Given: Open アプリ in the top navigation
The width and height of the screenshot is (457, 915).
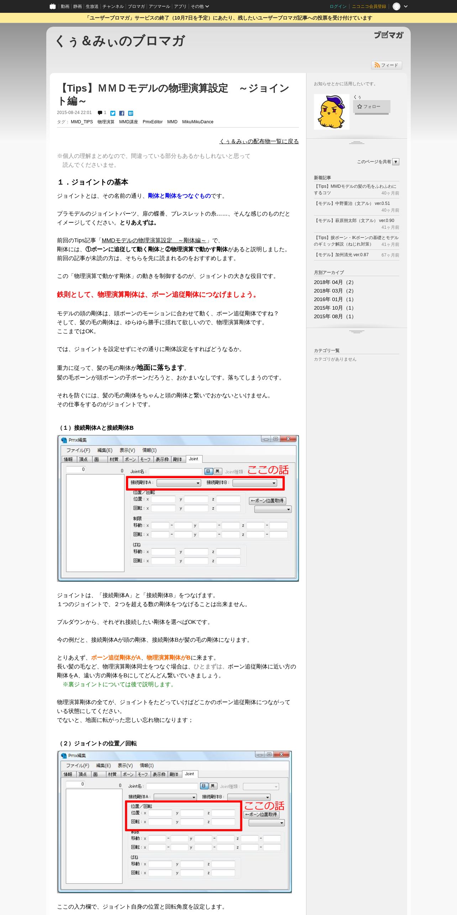Looking at the screenshot, I should [x=180, y=6].
